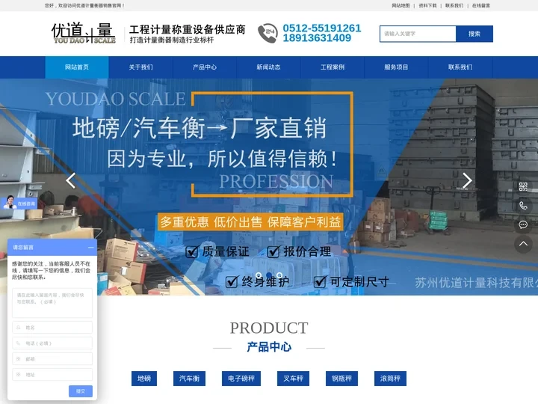Open 工程案例 in the navigation bar
The height and width of the screenshot is (404, 538).
pyautogui.click(x=332, y=67)
